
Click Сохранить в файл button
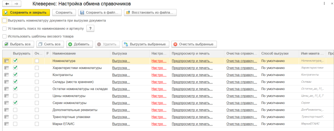tap(100, 13)
